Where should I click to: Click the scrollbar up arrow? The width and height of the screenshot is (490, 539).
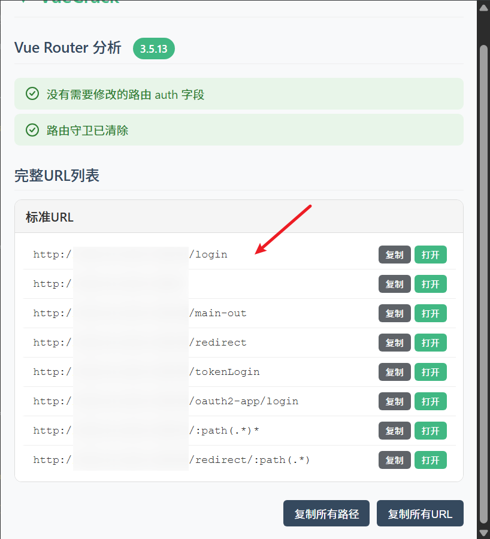pyautogui.click(x=483, y=8)
